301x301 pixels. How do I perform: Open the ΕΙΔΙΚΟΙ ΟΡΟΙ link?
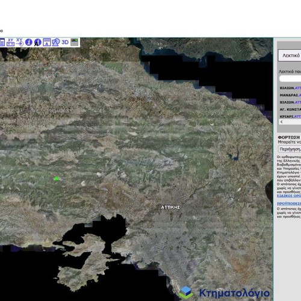(289, 196)
